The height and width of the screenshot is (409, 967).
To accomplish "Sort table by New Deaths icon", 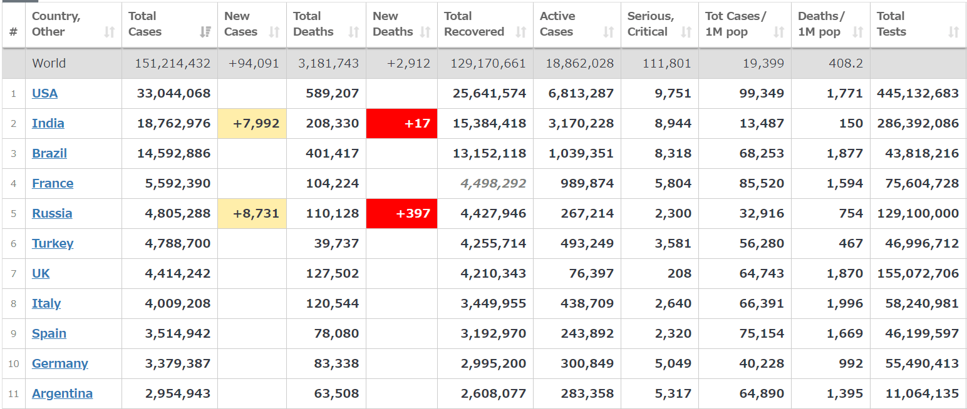I will pos(425,32).
